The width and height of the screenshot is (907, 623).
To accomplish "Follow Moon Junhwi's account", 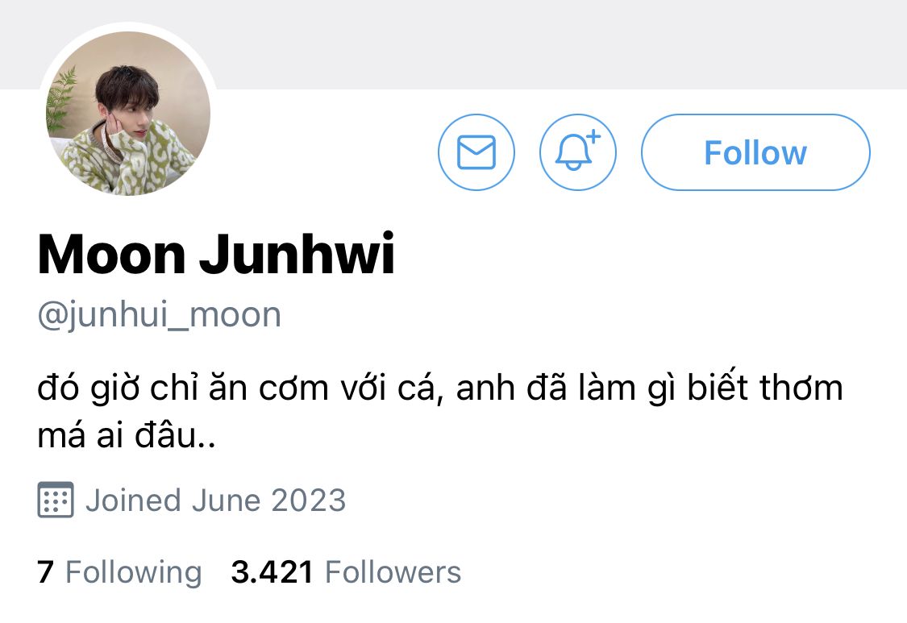I will (755, 152).
